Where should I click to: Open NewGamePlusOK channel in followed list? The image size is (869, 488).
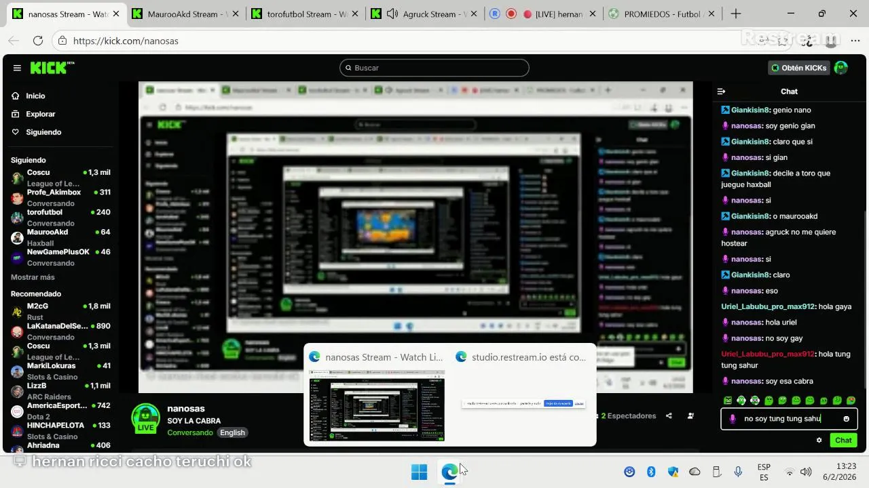(x=60, y=257)
